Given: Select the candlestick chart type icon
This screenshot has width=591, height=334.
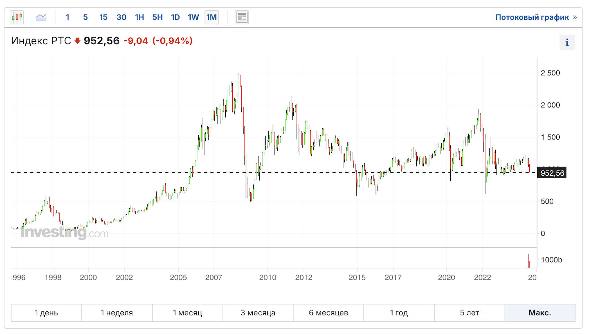Looking at the screenshot, I should [x=17, y=17].
